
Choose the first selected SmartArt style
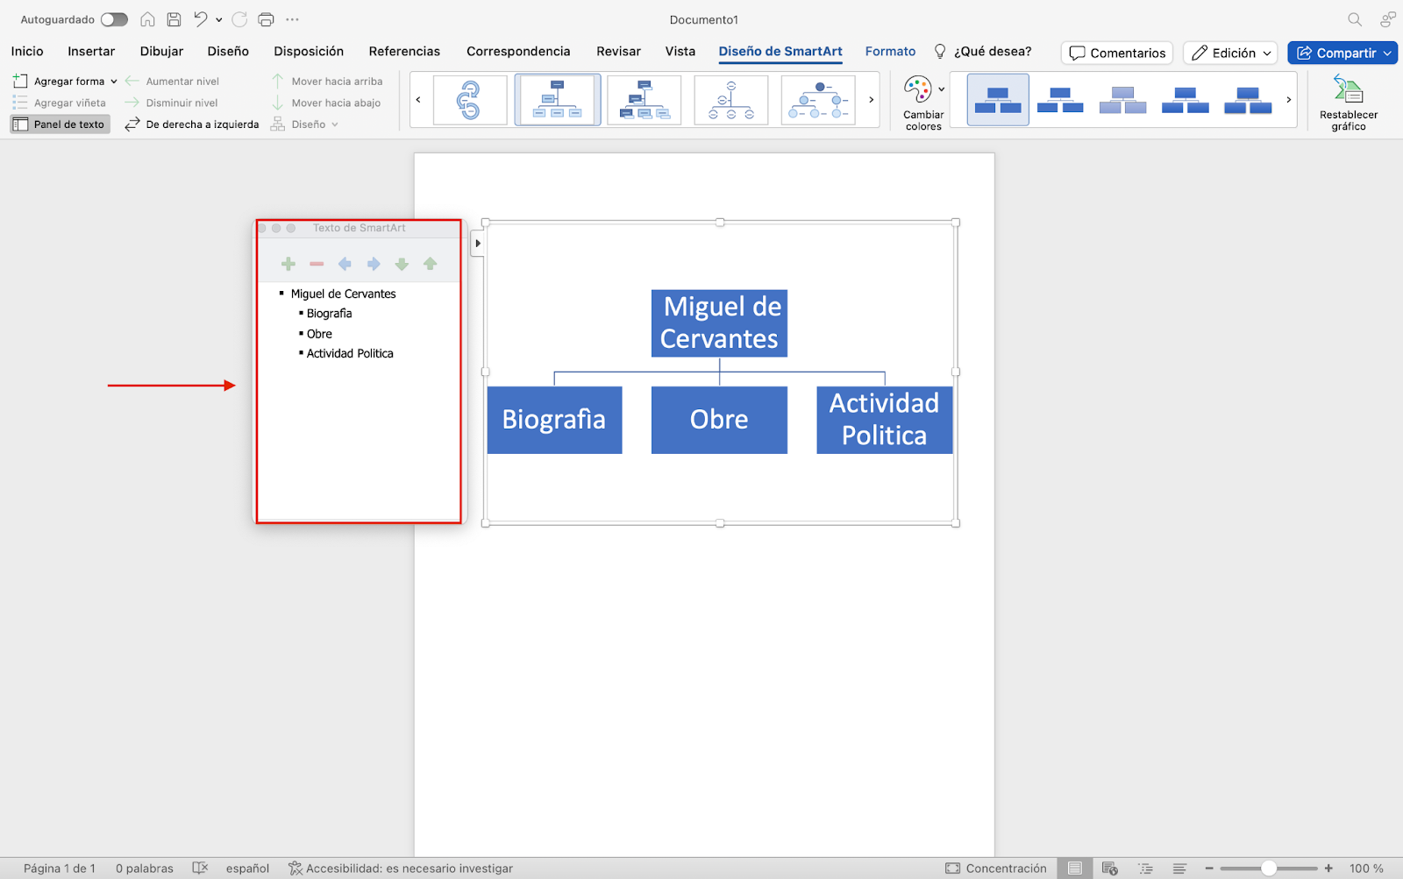998,100
